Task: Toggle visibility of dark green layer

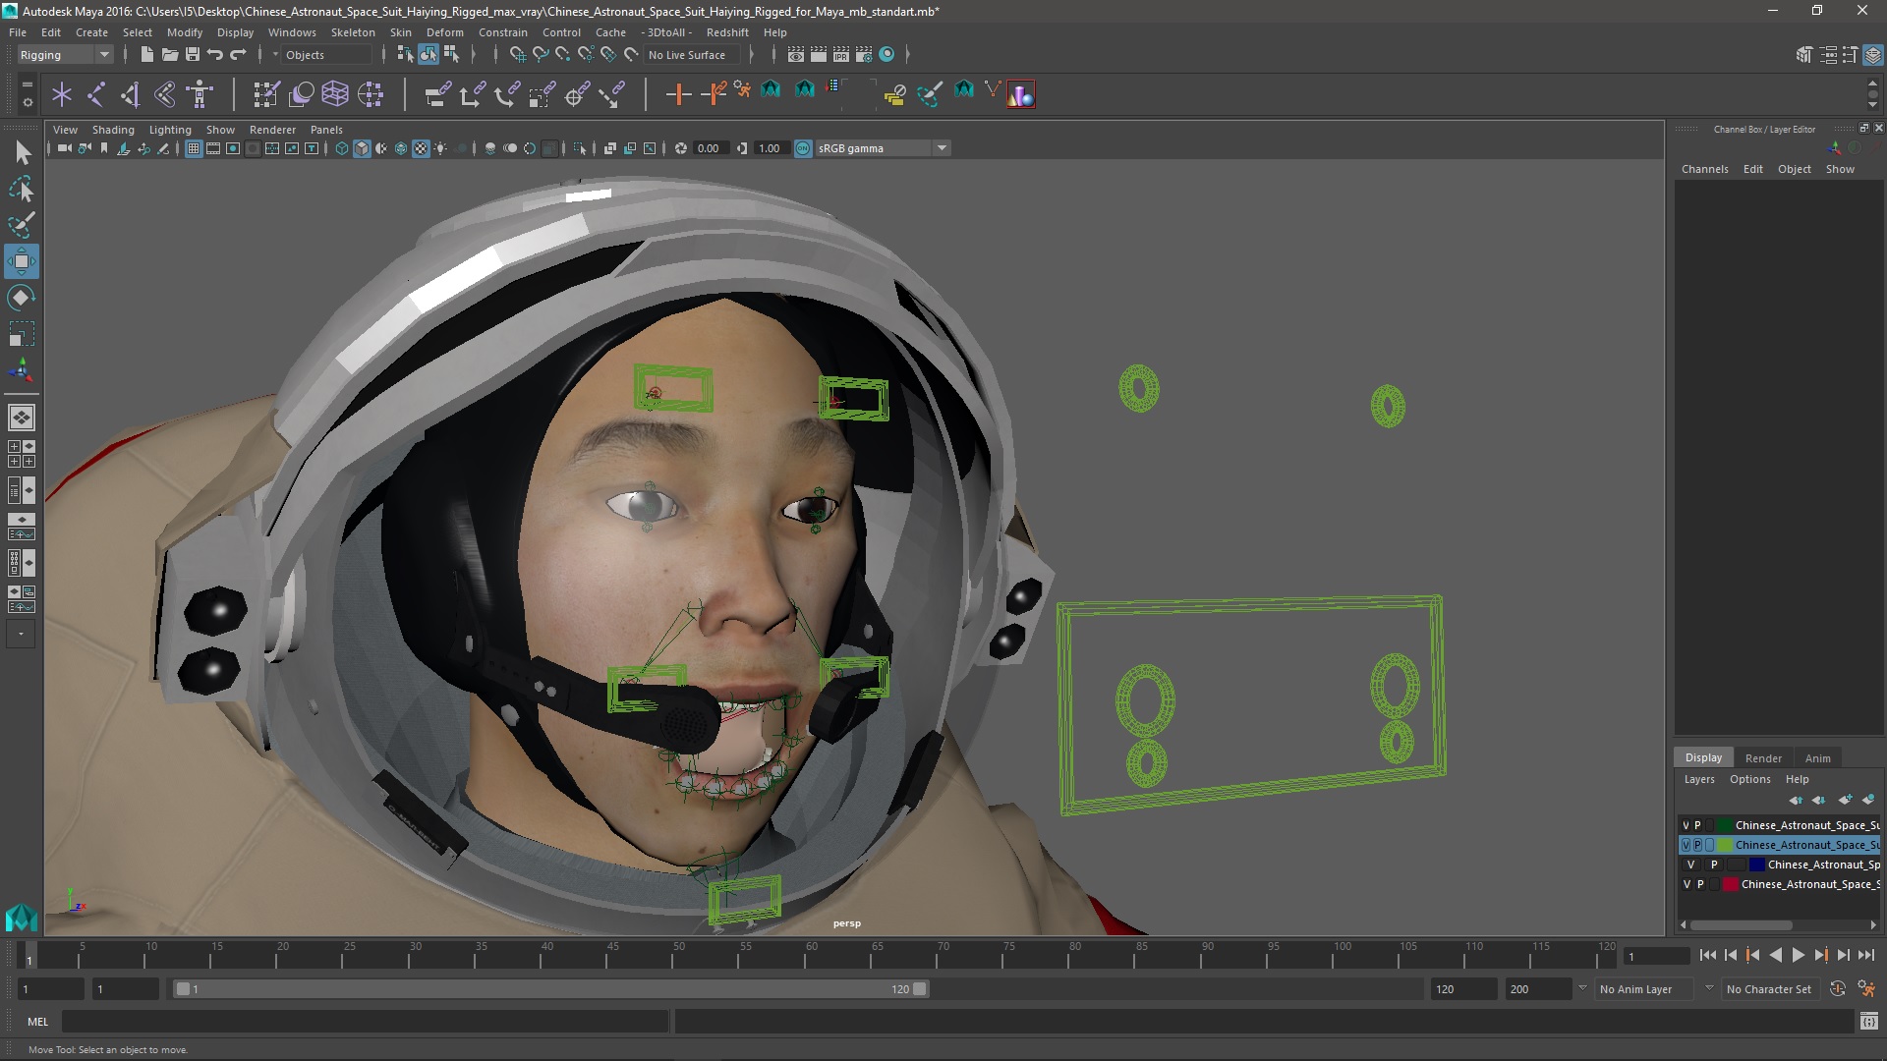Action: point(1686,825)
